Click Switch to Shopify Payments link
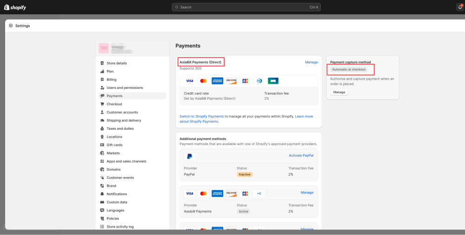This screenshot has height=235, width=465. [202, 116]
